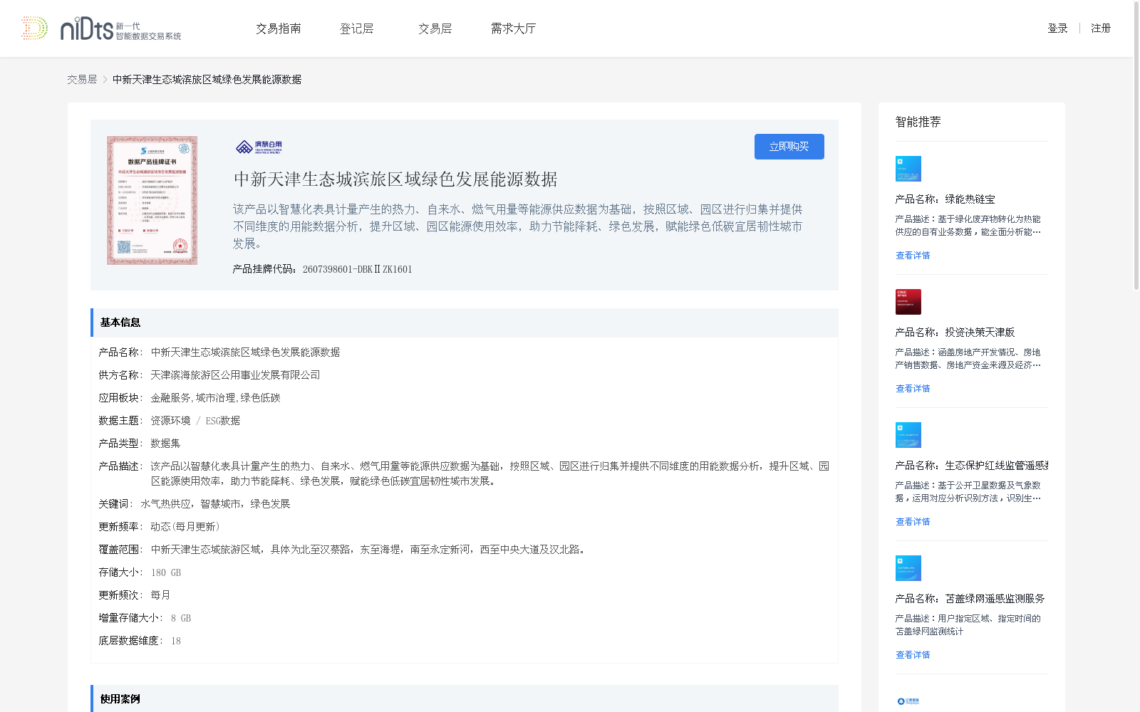This screenshot has width=1140, height=712.
Task: Click the 180 GB storage size value
Action: click(166, 572)
